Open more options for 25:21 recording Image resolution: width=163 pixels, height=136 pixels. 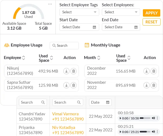[x=157, y=132]
